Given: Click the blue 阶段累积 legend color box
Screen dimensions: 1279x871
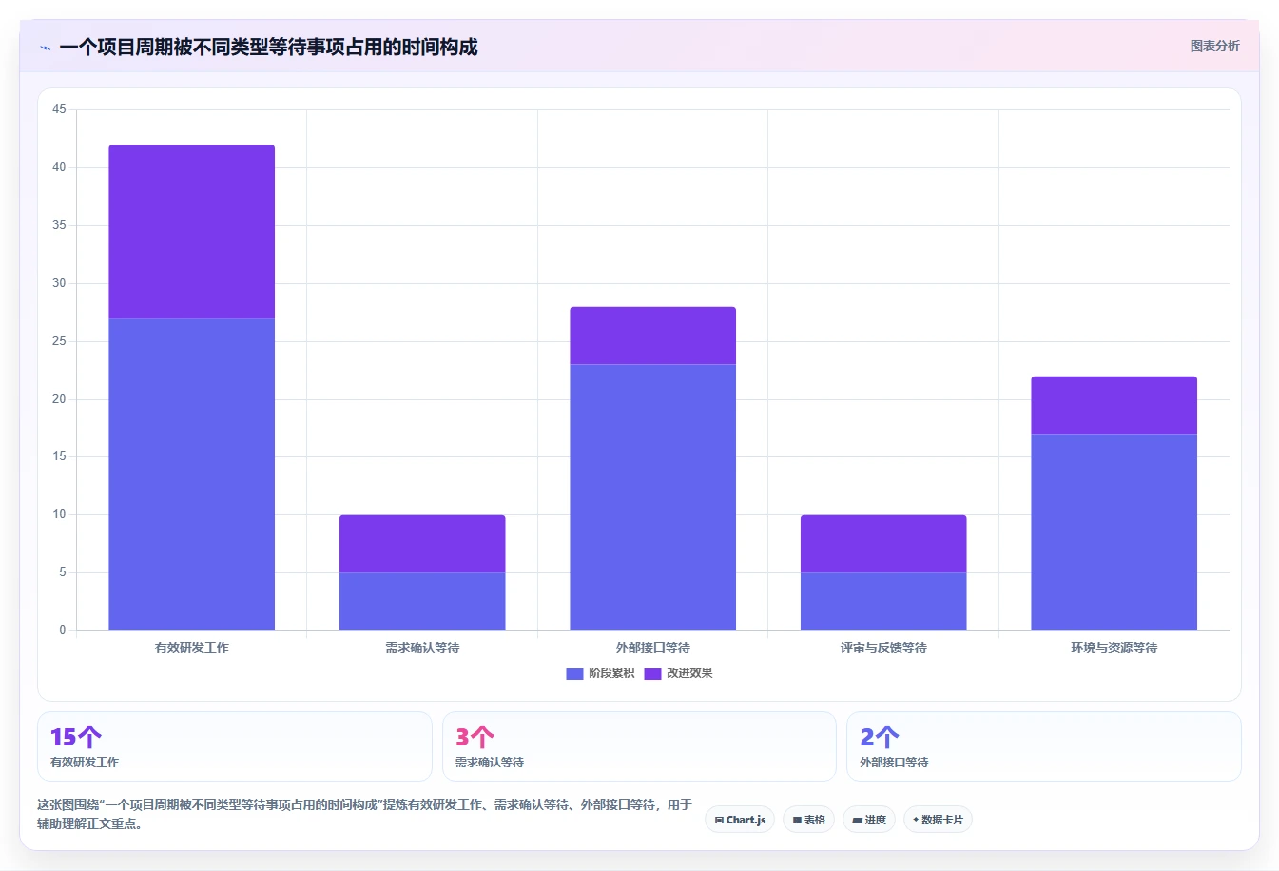Looking at the screenshot, I should [574, 674].
